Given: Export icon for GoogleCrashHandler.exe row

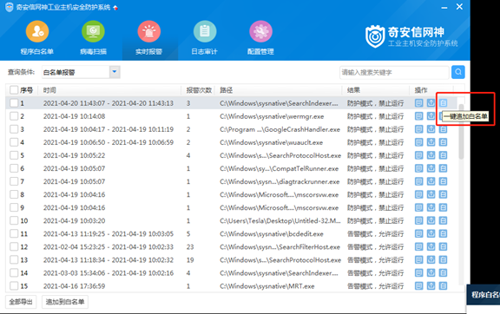Looking at the screenshot, I should click(x=431, y=129).
